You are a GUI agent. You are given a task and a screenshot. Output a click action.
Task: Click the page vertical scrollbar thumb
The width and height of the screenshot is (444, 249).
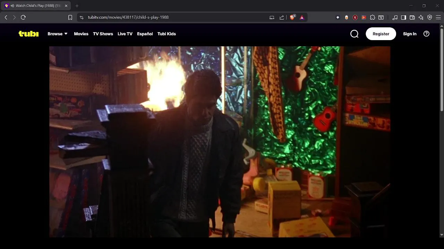(442, 70)
